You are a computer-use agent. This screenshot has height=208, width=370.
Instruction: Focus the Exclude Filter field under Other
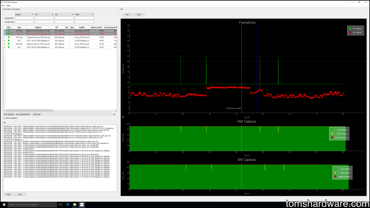click(84, 22)
